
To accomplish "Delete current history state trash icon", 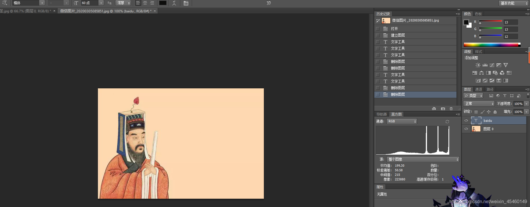I will point(451,109).
